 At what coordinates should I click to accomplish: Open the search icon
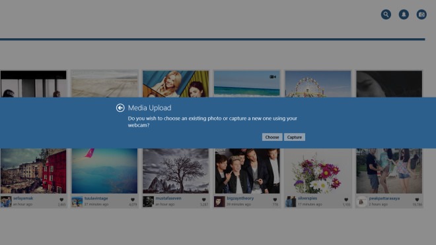point(386,14)
